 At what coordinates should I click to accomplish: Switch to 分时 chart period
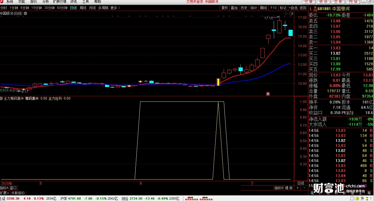pyautogui.click(x=4, y=8)
